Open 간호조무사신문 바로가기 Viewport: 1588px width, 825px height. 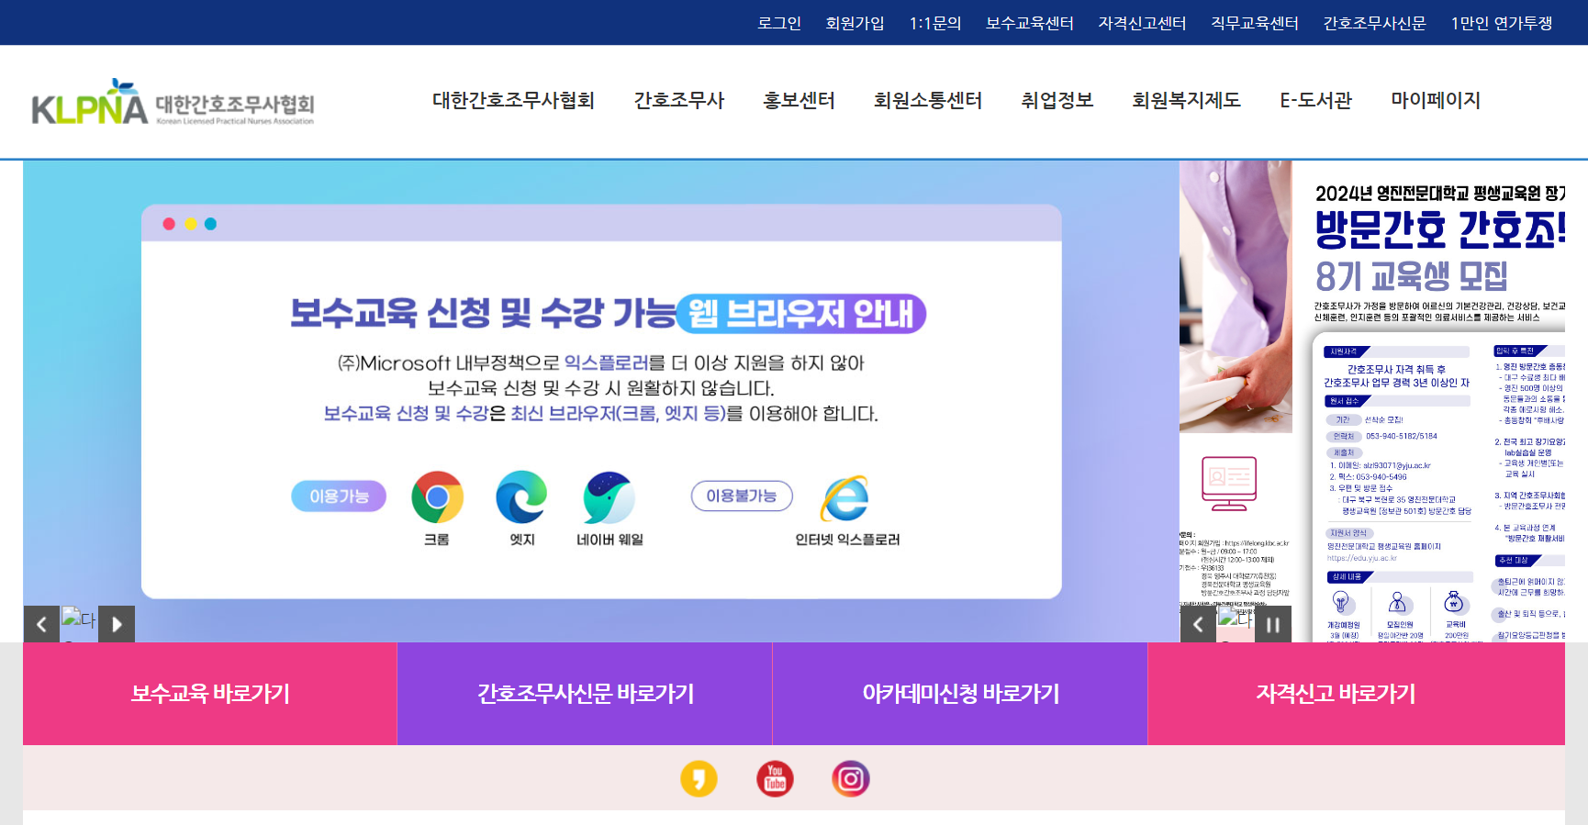tap(585, 694)
